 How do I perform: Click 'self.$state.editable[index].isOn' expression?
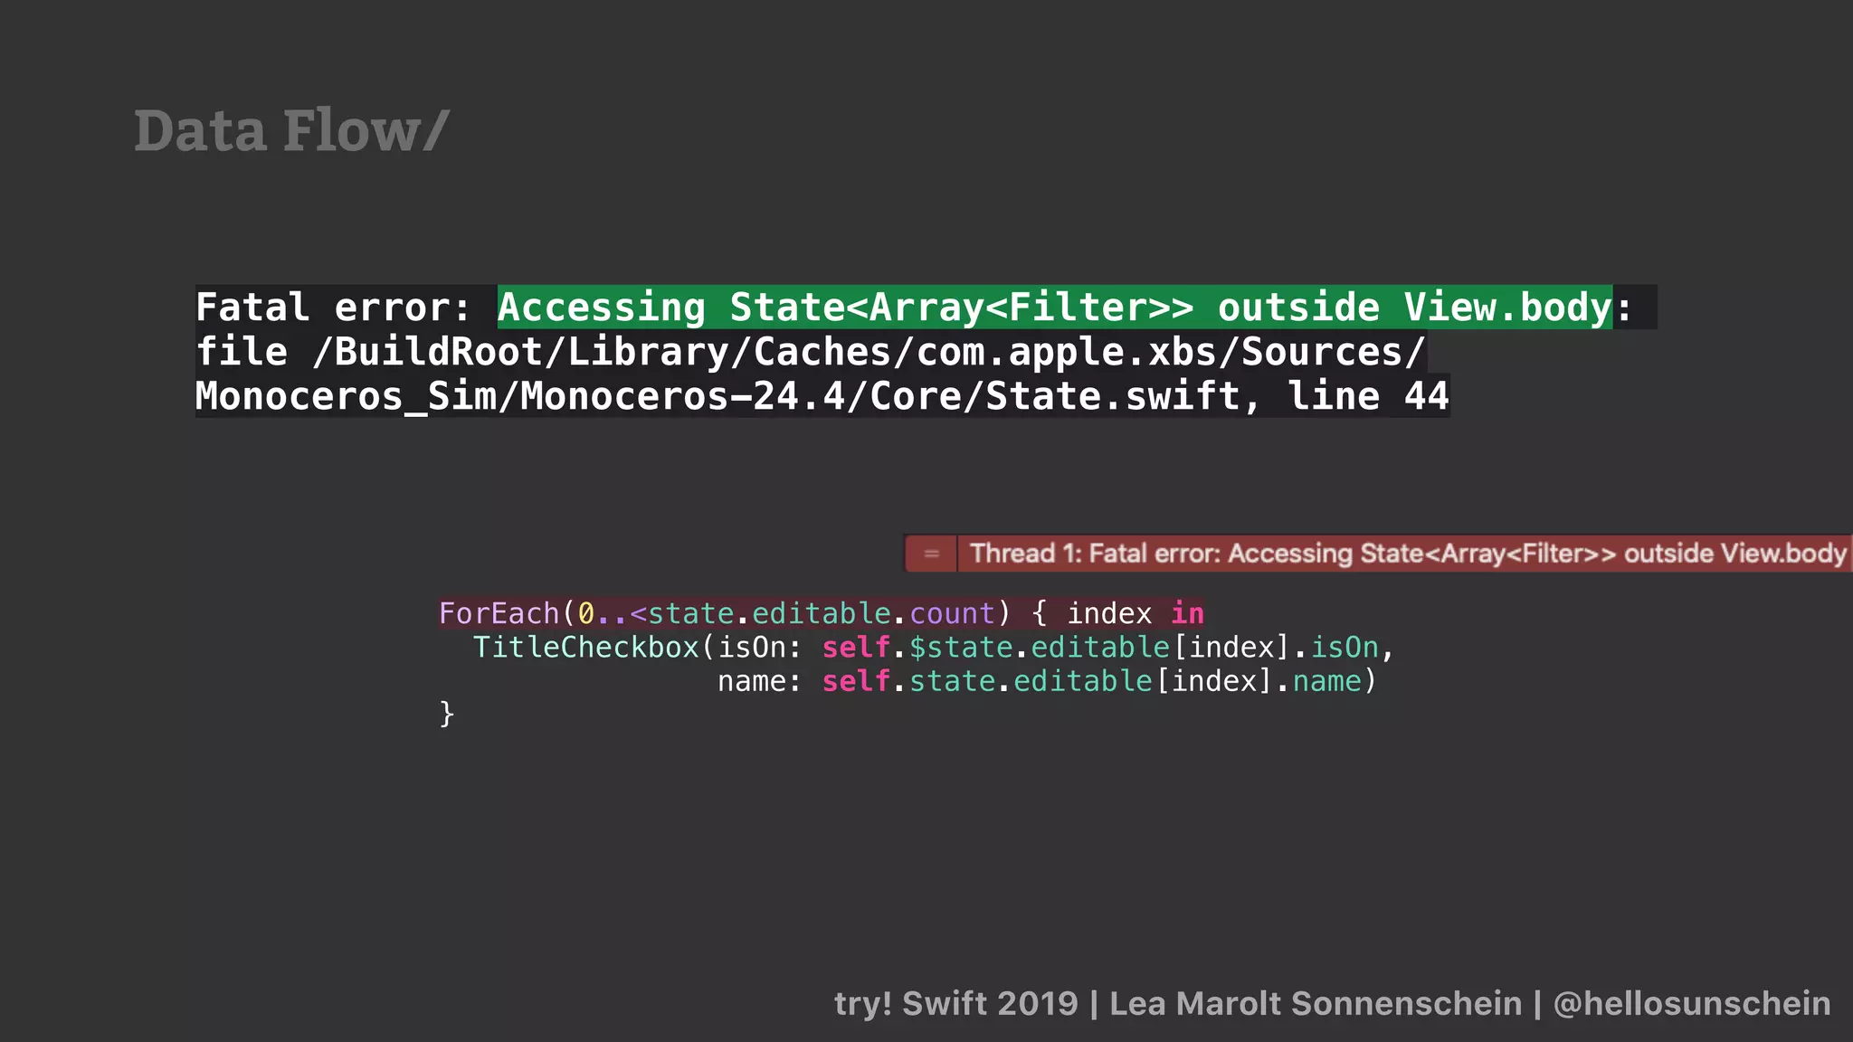(x=1101, y=647)
